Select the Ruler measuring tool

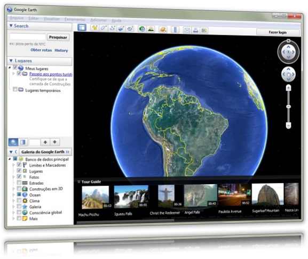click(175, 30)
